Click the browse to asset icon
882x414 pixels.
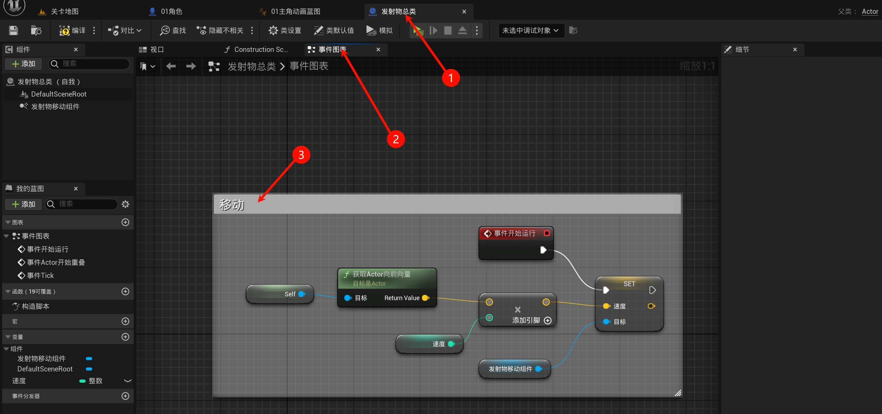36,30
